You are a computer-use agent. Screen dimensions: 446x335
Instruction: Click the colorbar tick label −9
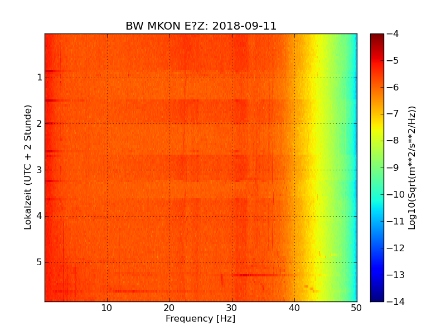tap(393, 167)
